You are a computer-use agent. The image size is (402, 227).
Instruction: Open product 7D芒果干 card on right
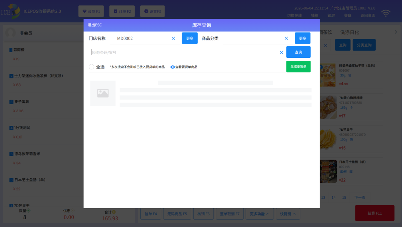coord(351,139)
